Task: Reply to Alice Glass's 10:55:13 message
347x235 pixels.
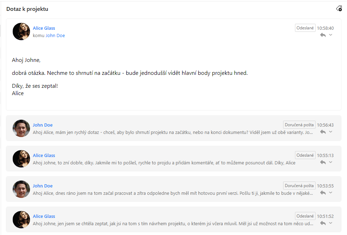Action: pyautogui.click(x=323, y=162)
